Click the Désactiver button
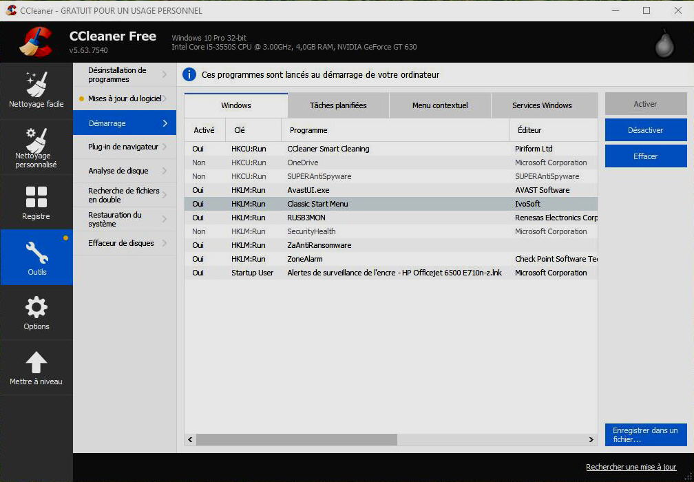This screenshot has height=482, width=694. (646, 130)
